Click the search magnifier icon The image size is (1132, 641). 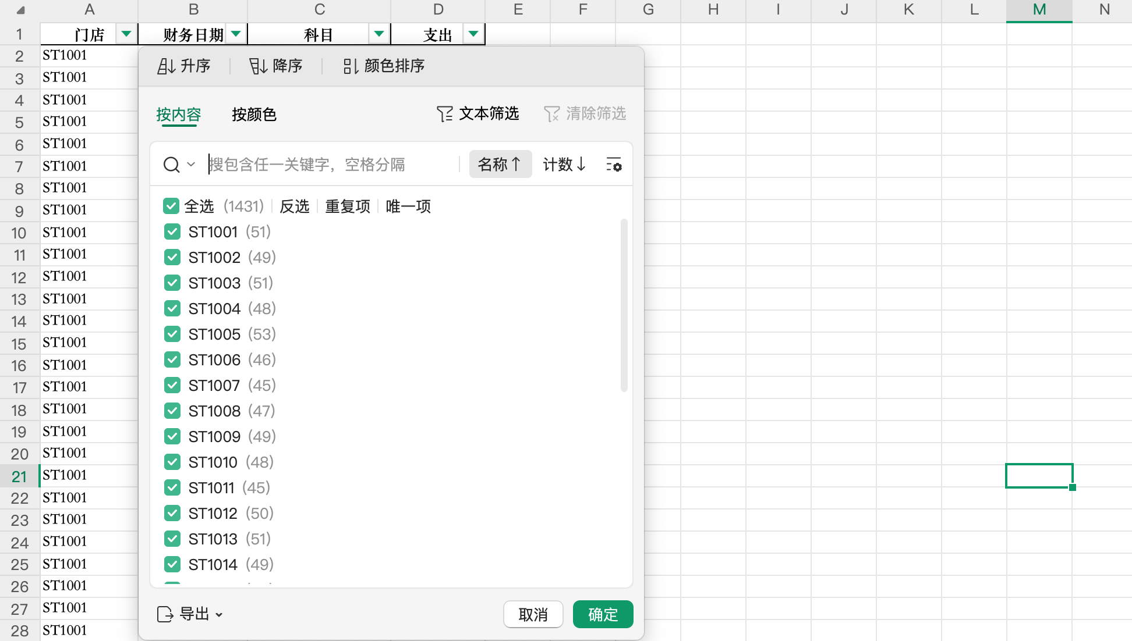pos(171,165)
